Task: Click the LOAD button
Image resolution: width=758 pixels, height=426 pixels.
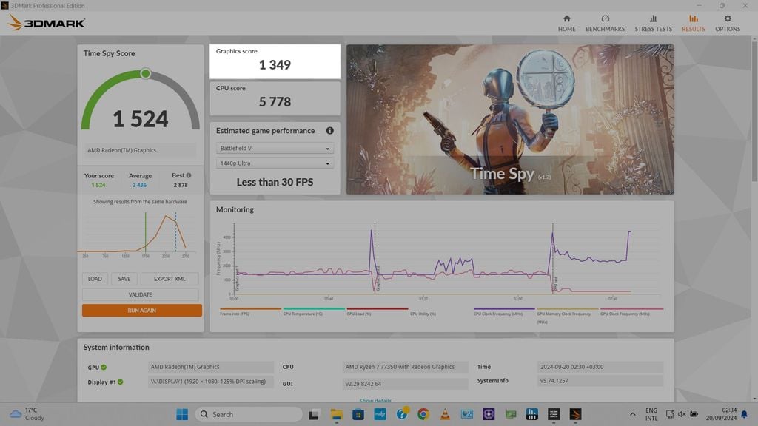Action: click(95, 279)
